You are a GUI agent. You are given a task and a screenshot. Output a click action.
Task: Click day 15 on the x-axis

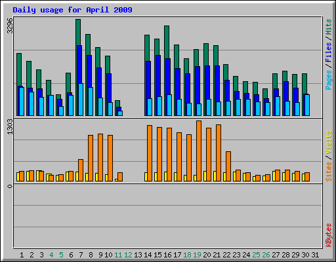click(157, 255)
